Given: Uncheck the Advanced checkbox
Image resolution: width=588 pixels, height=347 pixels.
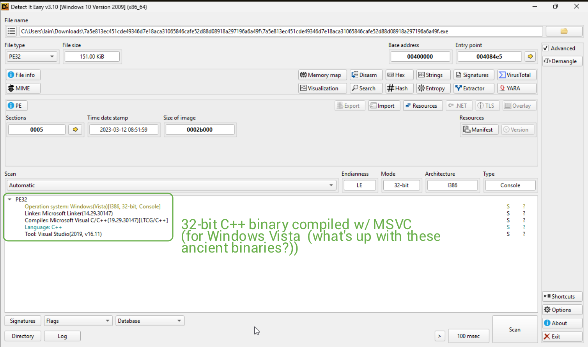Looking at the screenshot, I should click(545, 48).
